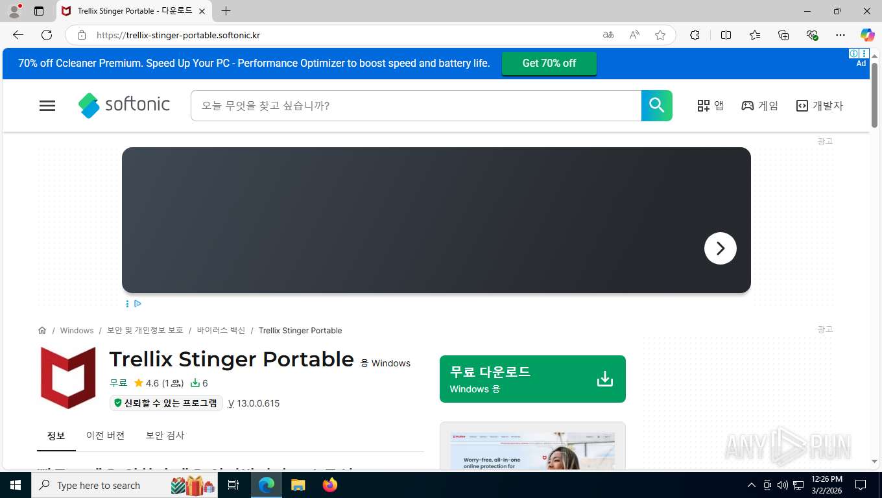Click the 신뢰할 수 있는 프로그램 badge
The width and height of the screenshot is (882, 498).
point(166,403)
